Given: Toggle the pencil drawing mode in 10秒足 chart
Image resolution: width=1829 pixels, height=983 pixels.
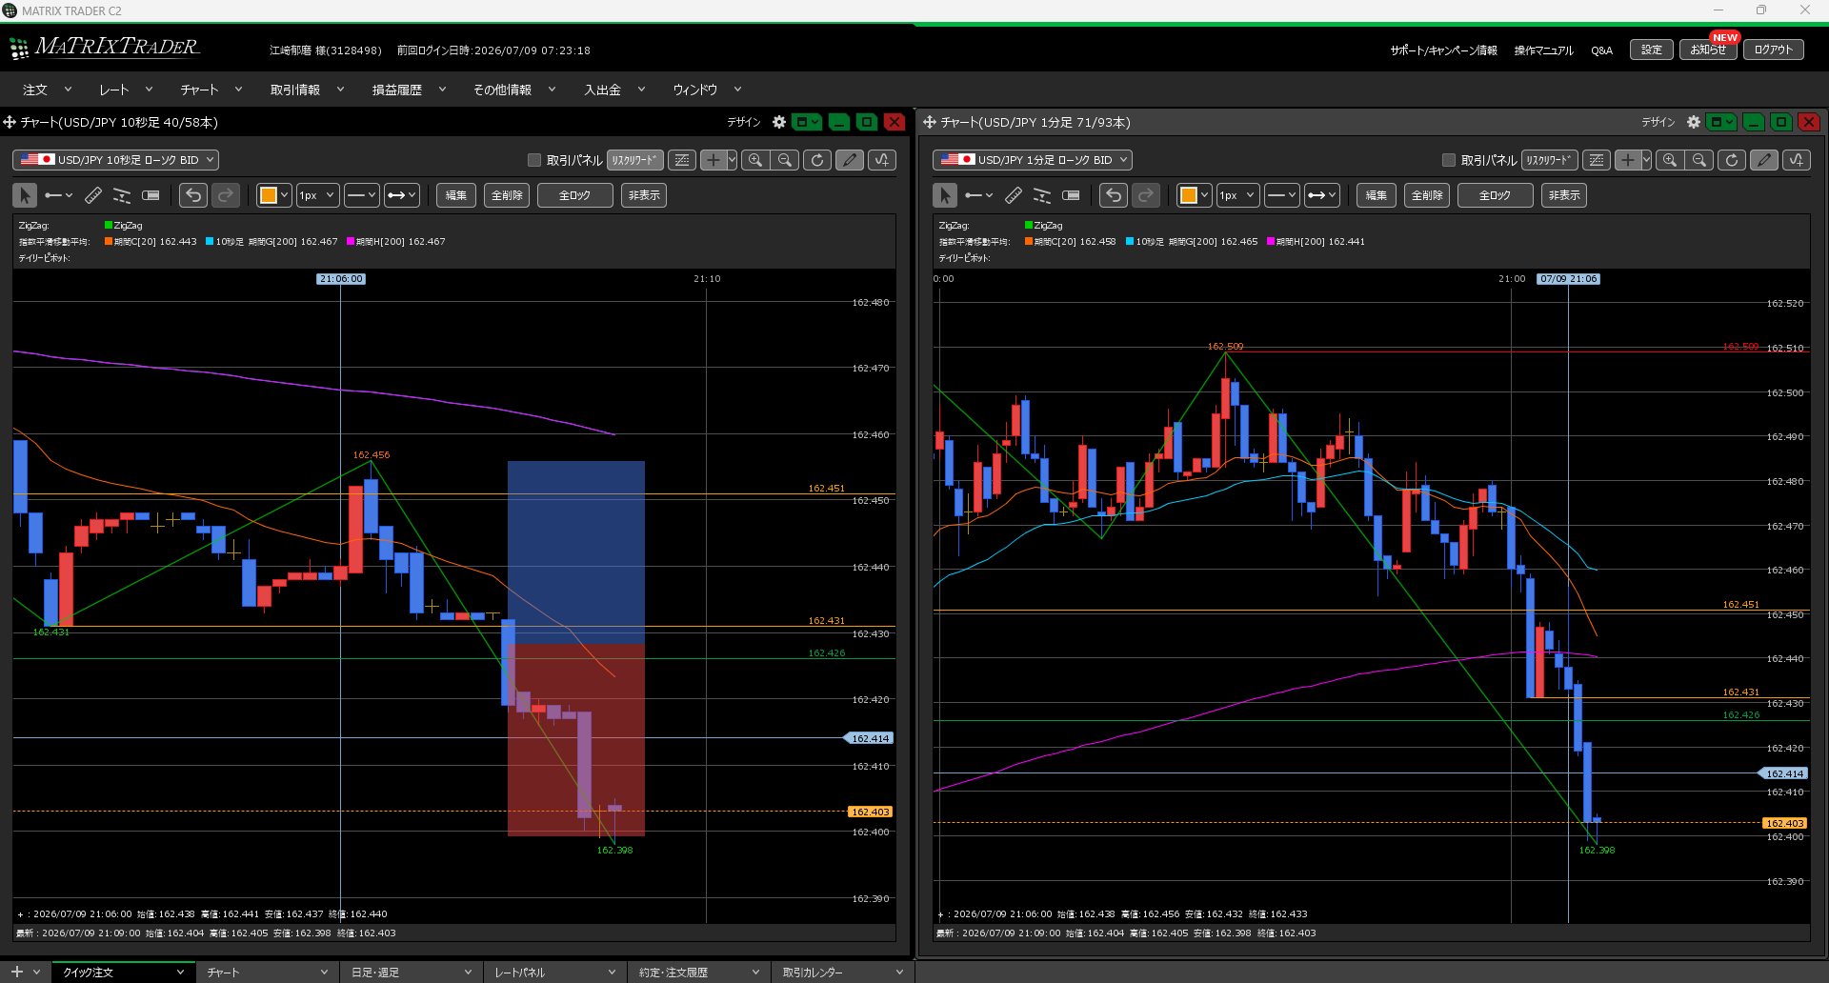Looking at the screenshot, I should pos(850,160).
